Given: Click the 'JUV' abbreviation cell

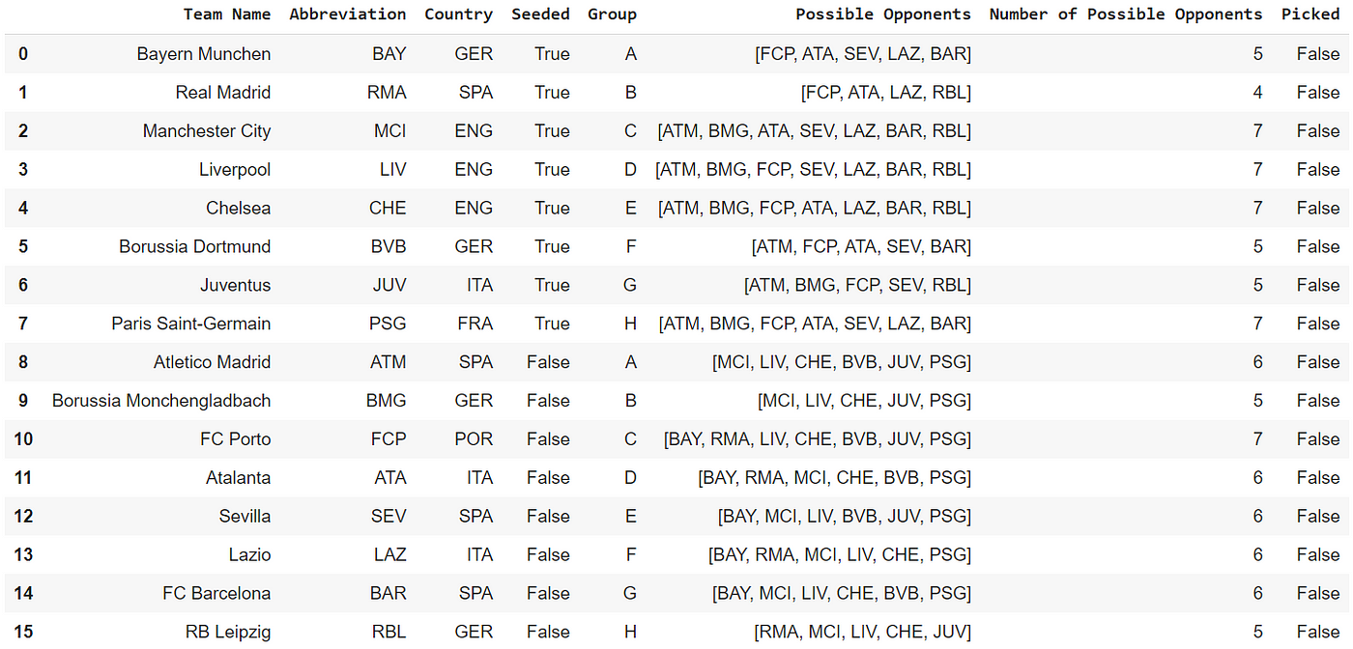Looking at the screenshot, I should pos(389,286).
